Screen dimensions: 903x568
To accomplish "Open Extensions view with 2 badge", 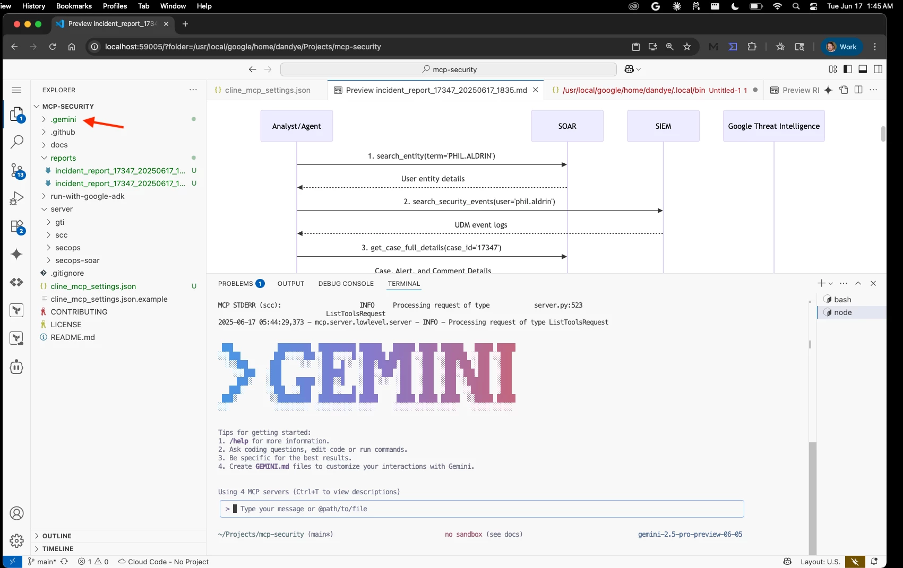I will [16, 227].
